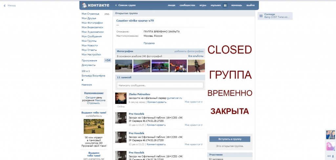Open the 44 online friends counter
Viewport: 336px width, 160px height.
(x=330, y=156)
